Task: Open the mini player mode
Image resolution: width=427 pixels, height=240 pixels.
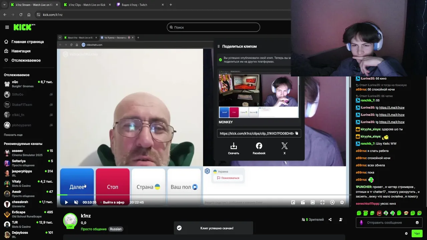Action: (x=293, y=202)
